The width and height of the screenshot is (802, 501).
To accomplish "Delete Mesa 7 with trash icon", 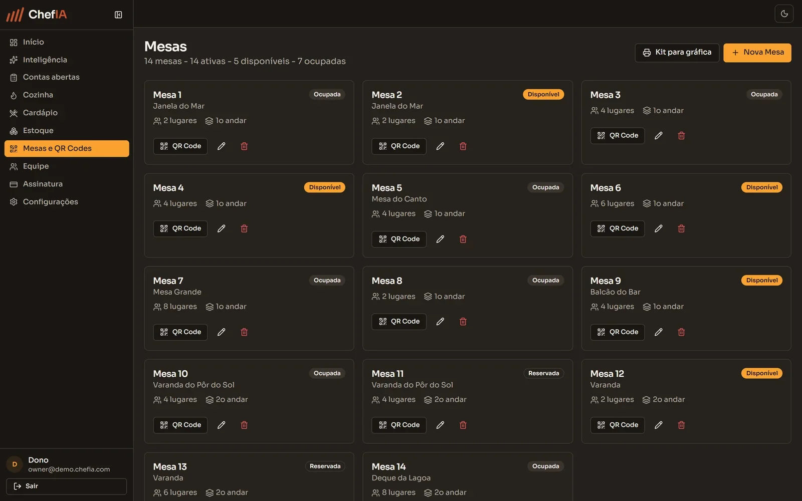I will tap(244, 332).
